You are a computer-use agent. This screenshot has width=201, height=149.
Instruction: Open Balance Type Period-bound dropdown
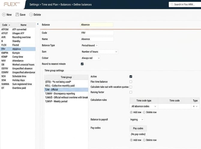pyautogui.click(x=90, y=45)
